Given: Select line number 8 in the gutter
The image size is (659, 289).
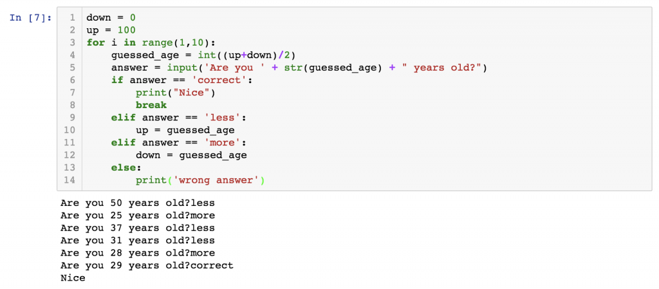Looking at the screenshot, I should click(73, 105).
